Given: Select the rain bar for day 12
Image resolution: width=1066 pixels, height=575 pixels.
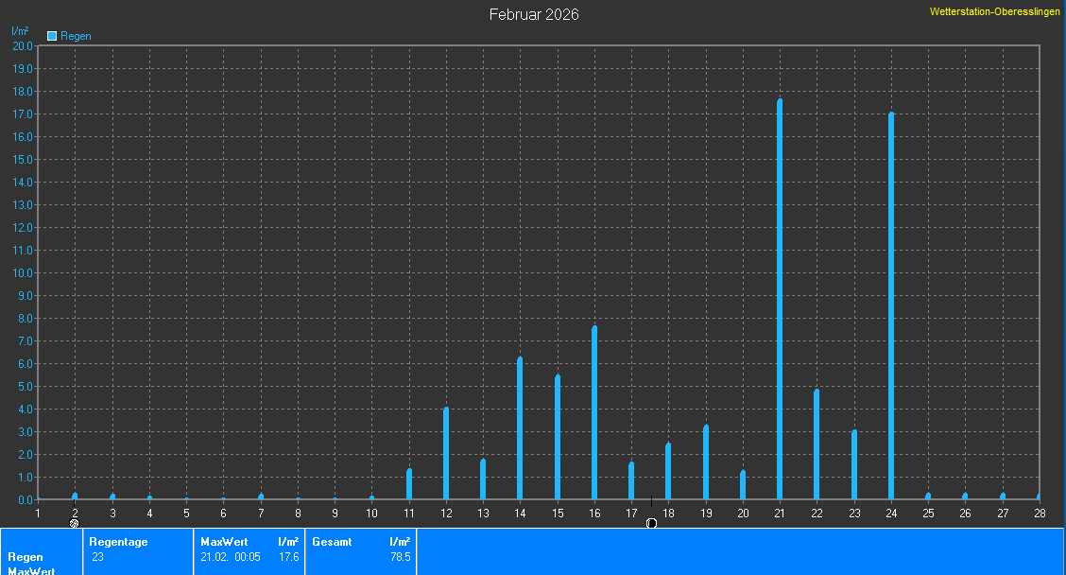Looking at the screenshot, I should [x=446, y=453].
